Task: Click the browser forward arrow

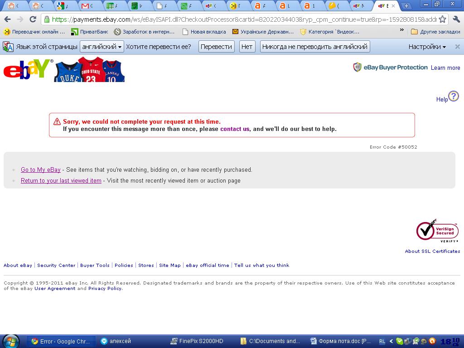Action: click(x=20, y=19)
